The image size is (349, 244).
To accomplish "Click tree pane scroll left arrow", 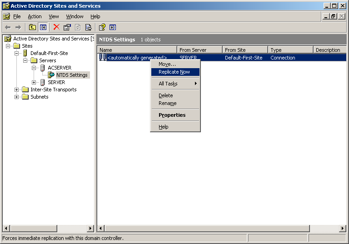I will tap(6, 228).
